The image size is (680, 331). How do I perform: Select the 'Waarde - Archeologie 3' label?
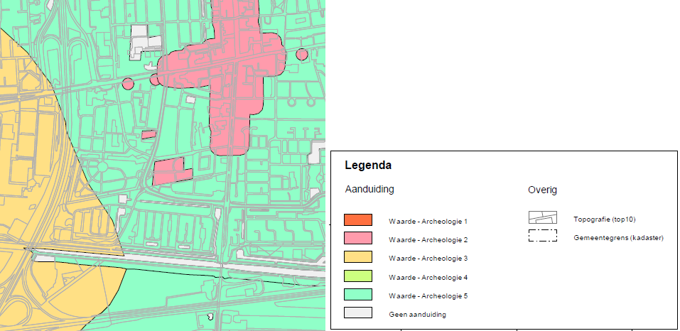[x=428, y=259]
